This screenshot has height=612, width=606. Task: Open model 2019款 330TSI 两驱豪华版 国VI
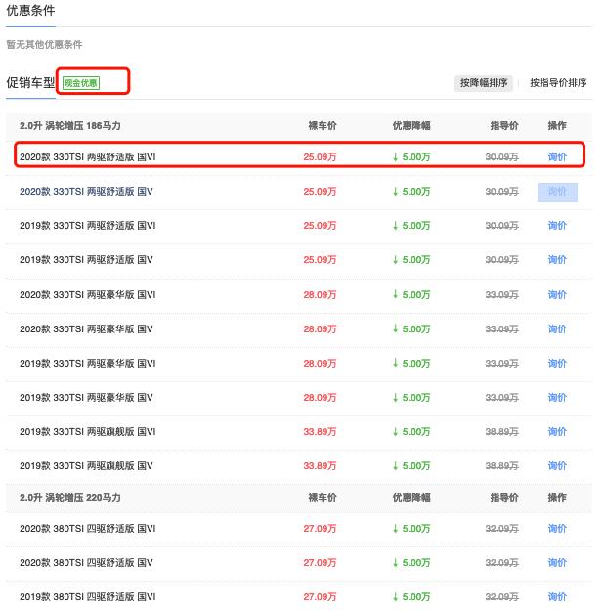[87, 364]
